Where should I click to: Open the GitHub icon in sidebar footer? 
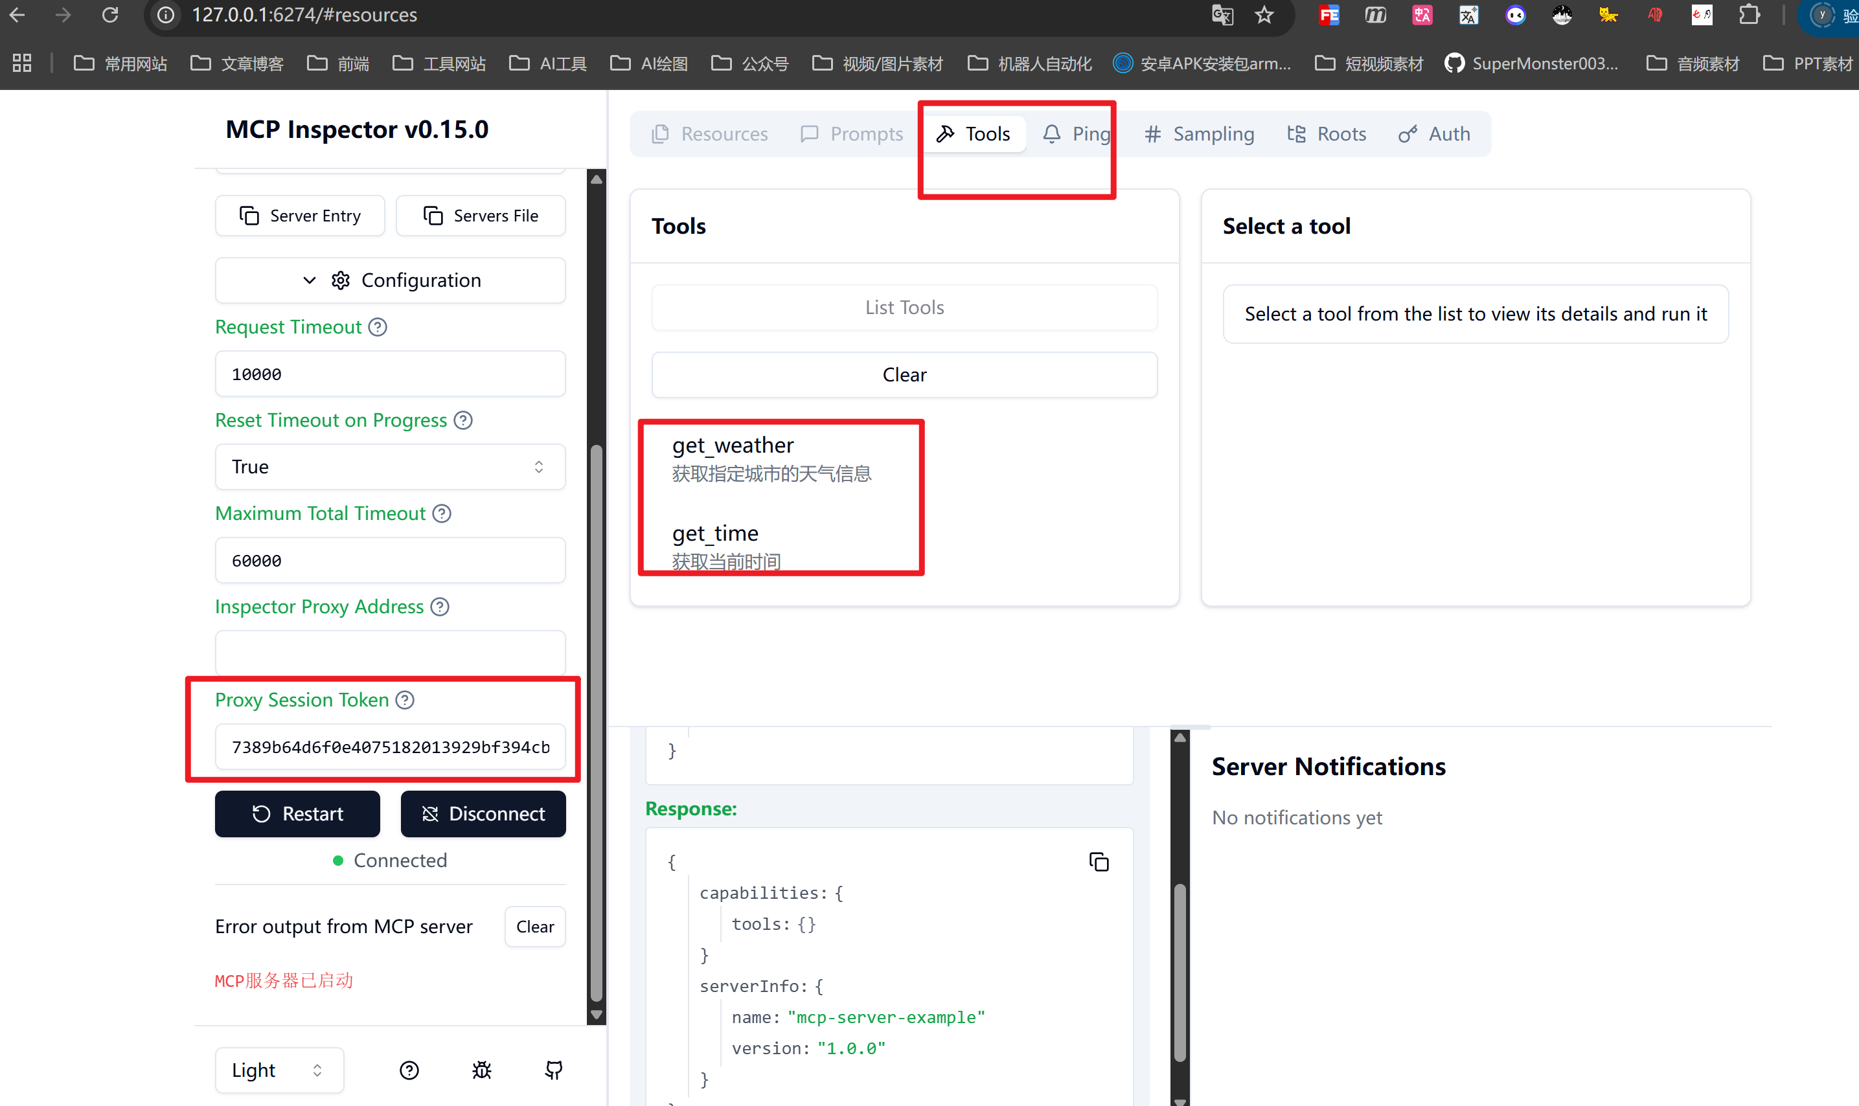[x=554, y=1070]
